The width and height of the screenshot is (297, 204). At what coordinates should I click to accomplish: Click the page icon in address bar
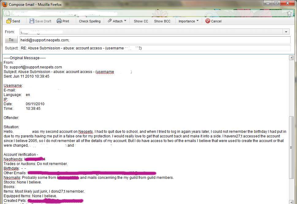pyautogui.click(x=8, y=13)
